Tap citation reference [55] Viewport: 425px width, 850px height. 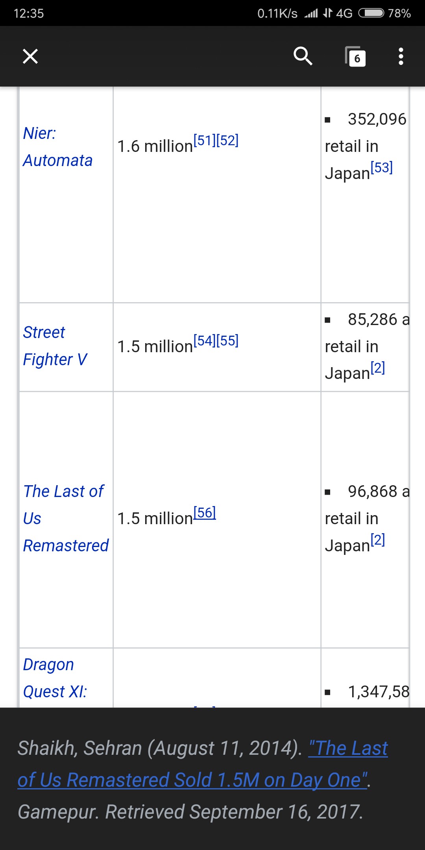(227, 341)
